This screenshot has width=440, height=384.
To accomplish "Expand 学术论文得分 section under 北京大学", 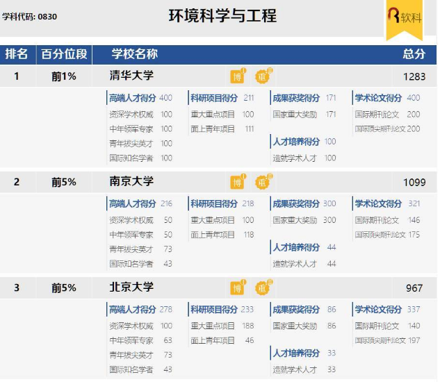I will click(x=378, y=309).
